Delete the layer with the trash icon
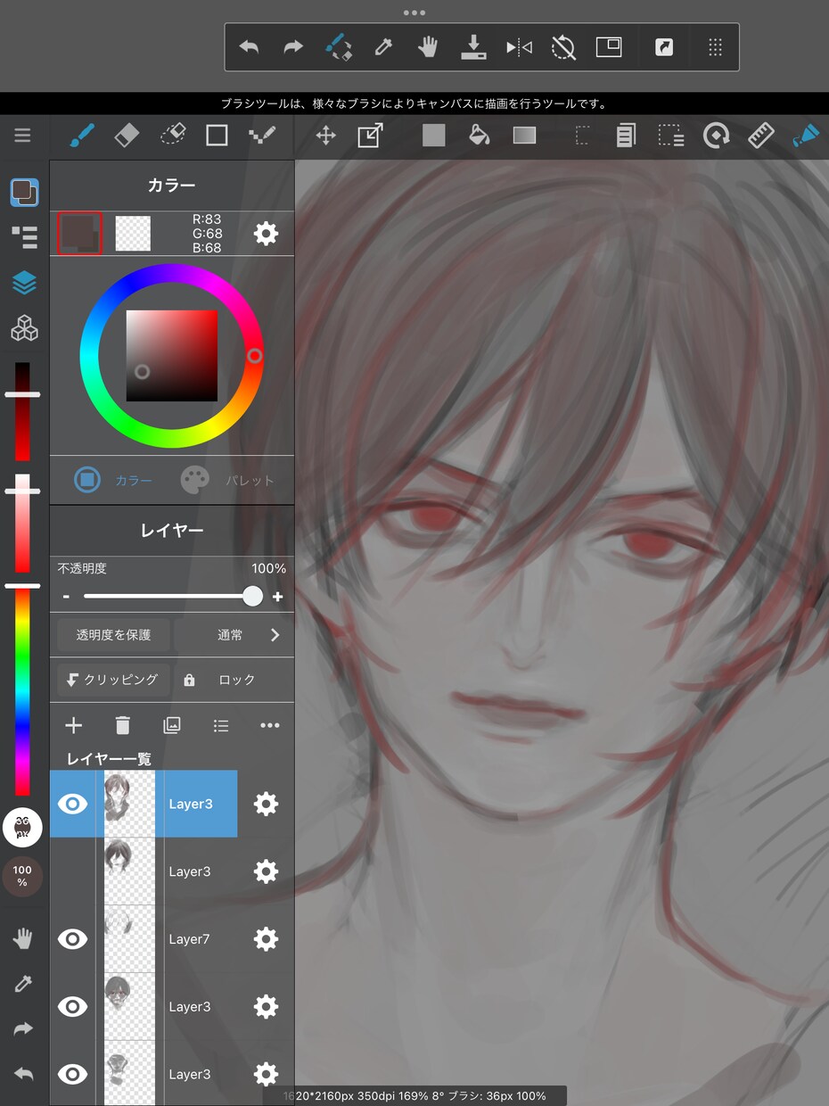Image resolution: width=829 pixels, height=1106 pixels. 123,726
